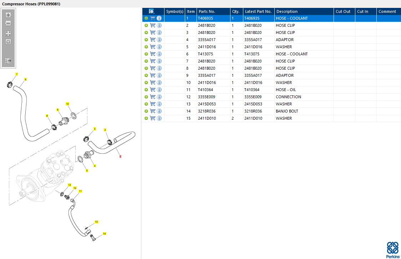Select callout 2 on the diagram

[x=105, y=130]
